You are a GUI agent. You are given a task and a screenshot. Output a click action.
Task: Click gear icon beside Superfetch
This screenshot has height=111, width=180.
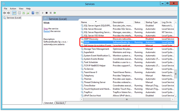(82, 52)
